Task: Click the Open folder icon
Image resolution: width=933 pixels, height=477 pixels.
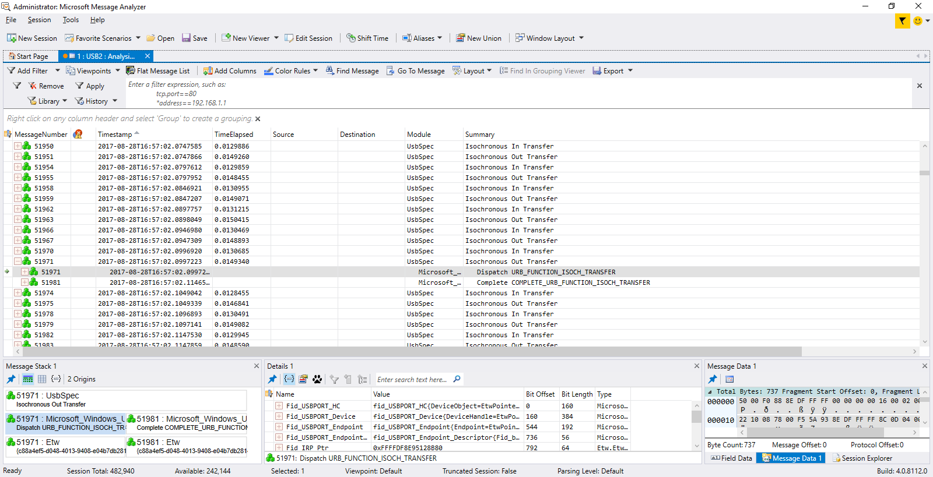Action: (x=150, y=38)
